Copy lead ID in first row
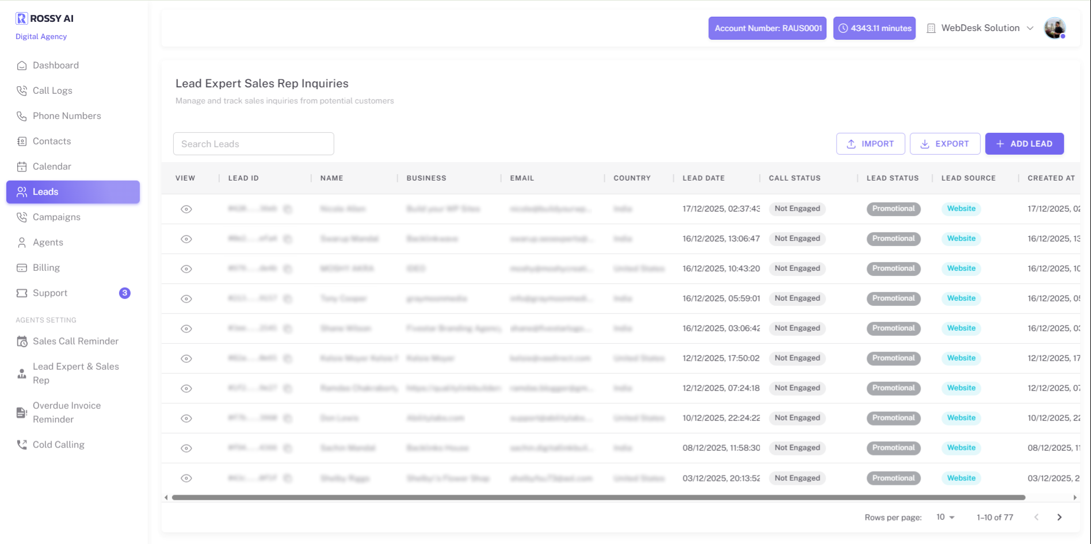 click(288, 209)
